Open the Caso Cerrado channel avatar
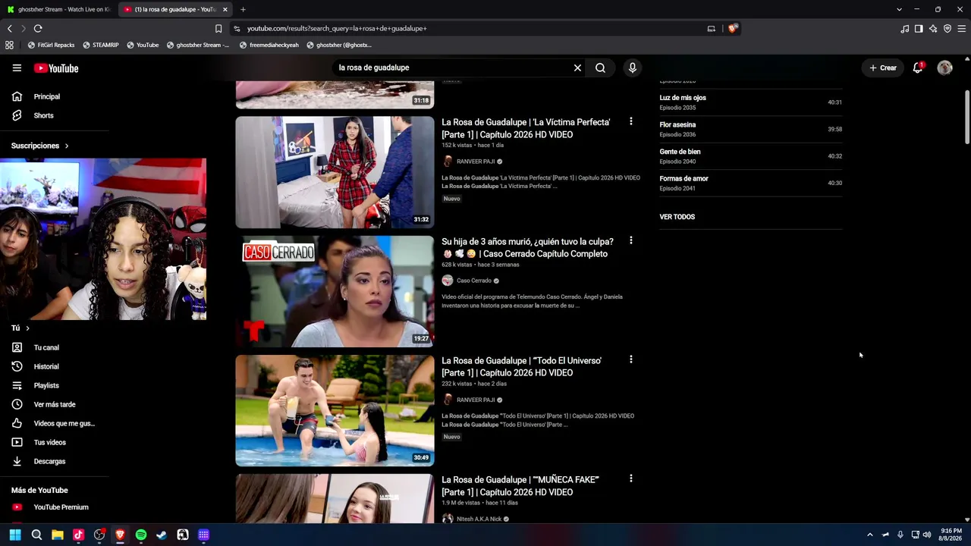This screenshot has width=971, height=546. coord(448,281)
